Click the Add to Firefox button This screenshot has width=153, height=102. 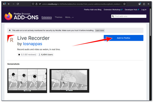(123, 38)
